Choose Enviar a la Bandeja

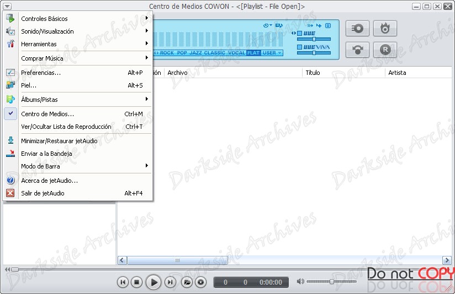(78, 154)
